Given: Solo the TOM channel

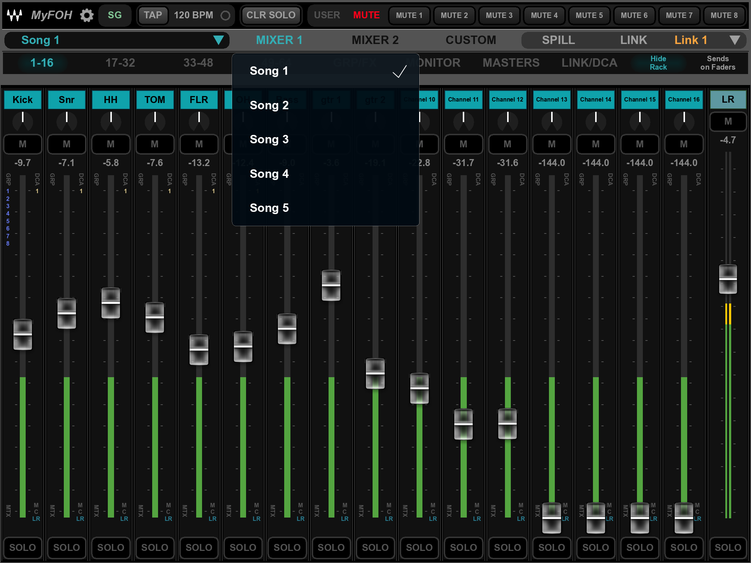Looking at the screenshot, I should pos(155,547).
